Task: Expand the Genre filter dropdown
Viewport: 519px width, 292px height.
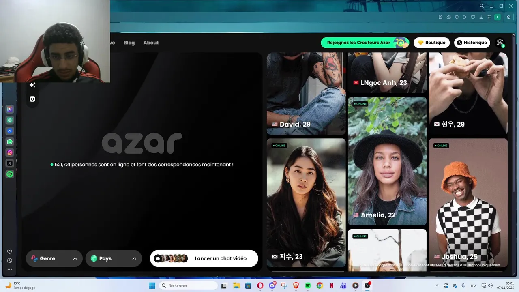Action: click(x=54, y=258)
